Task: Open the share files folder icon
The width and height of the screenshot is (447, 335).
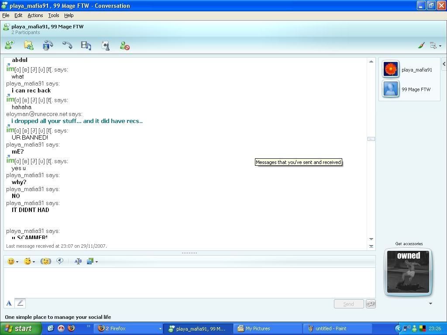Action: 28,45
